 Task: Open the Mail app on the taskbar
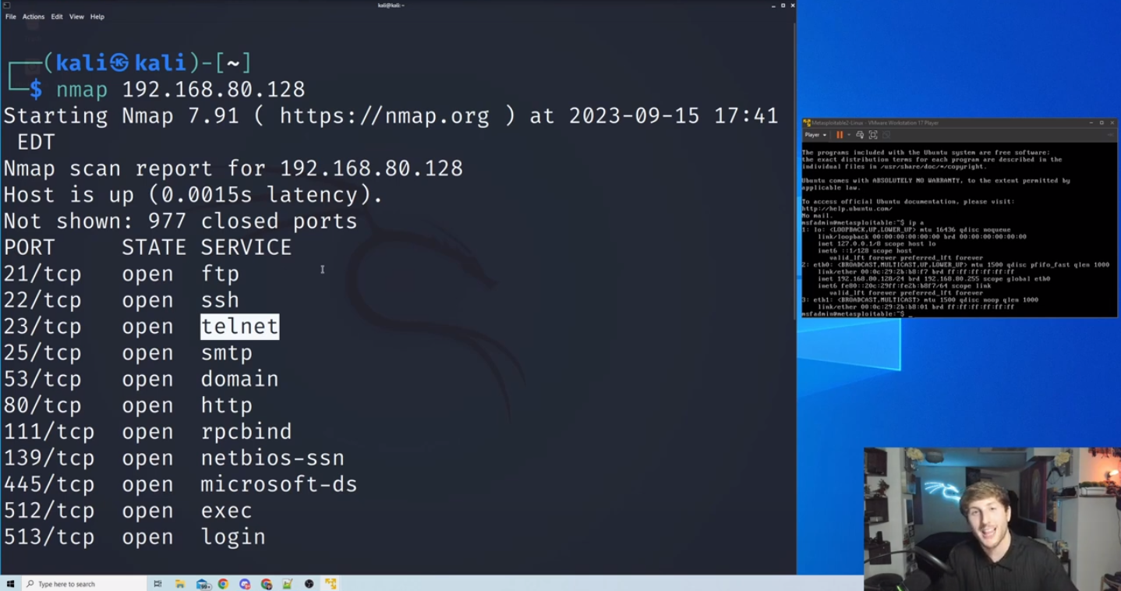coord(203,583)
